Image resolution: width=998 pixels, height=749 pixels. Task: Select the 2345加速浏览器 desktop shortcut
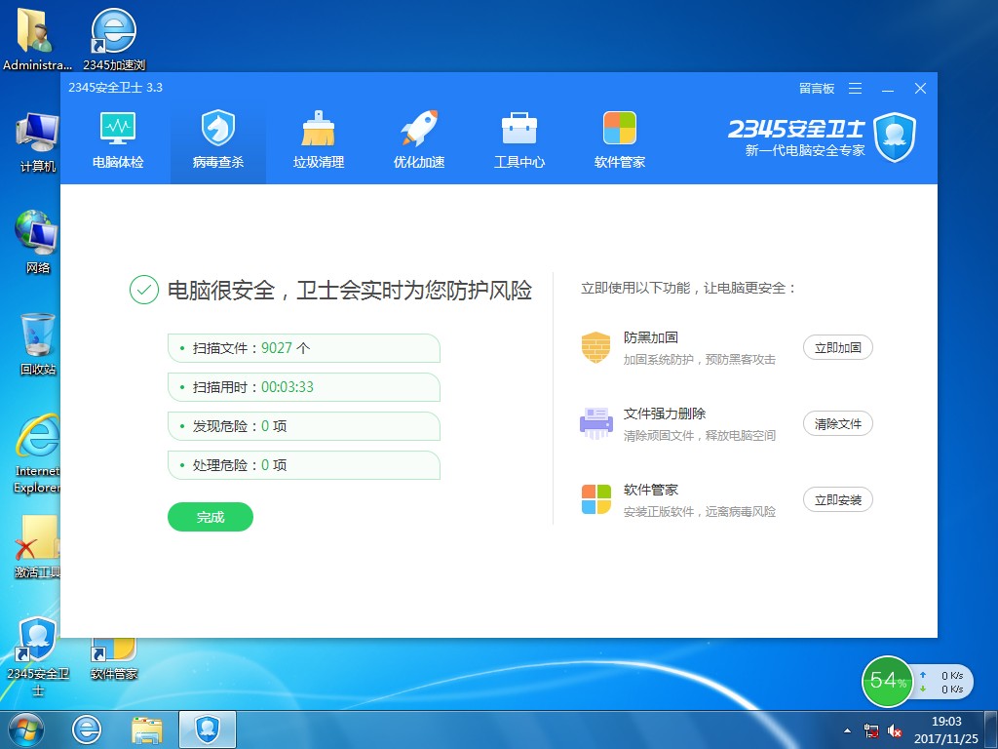[x=114, y=39]
